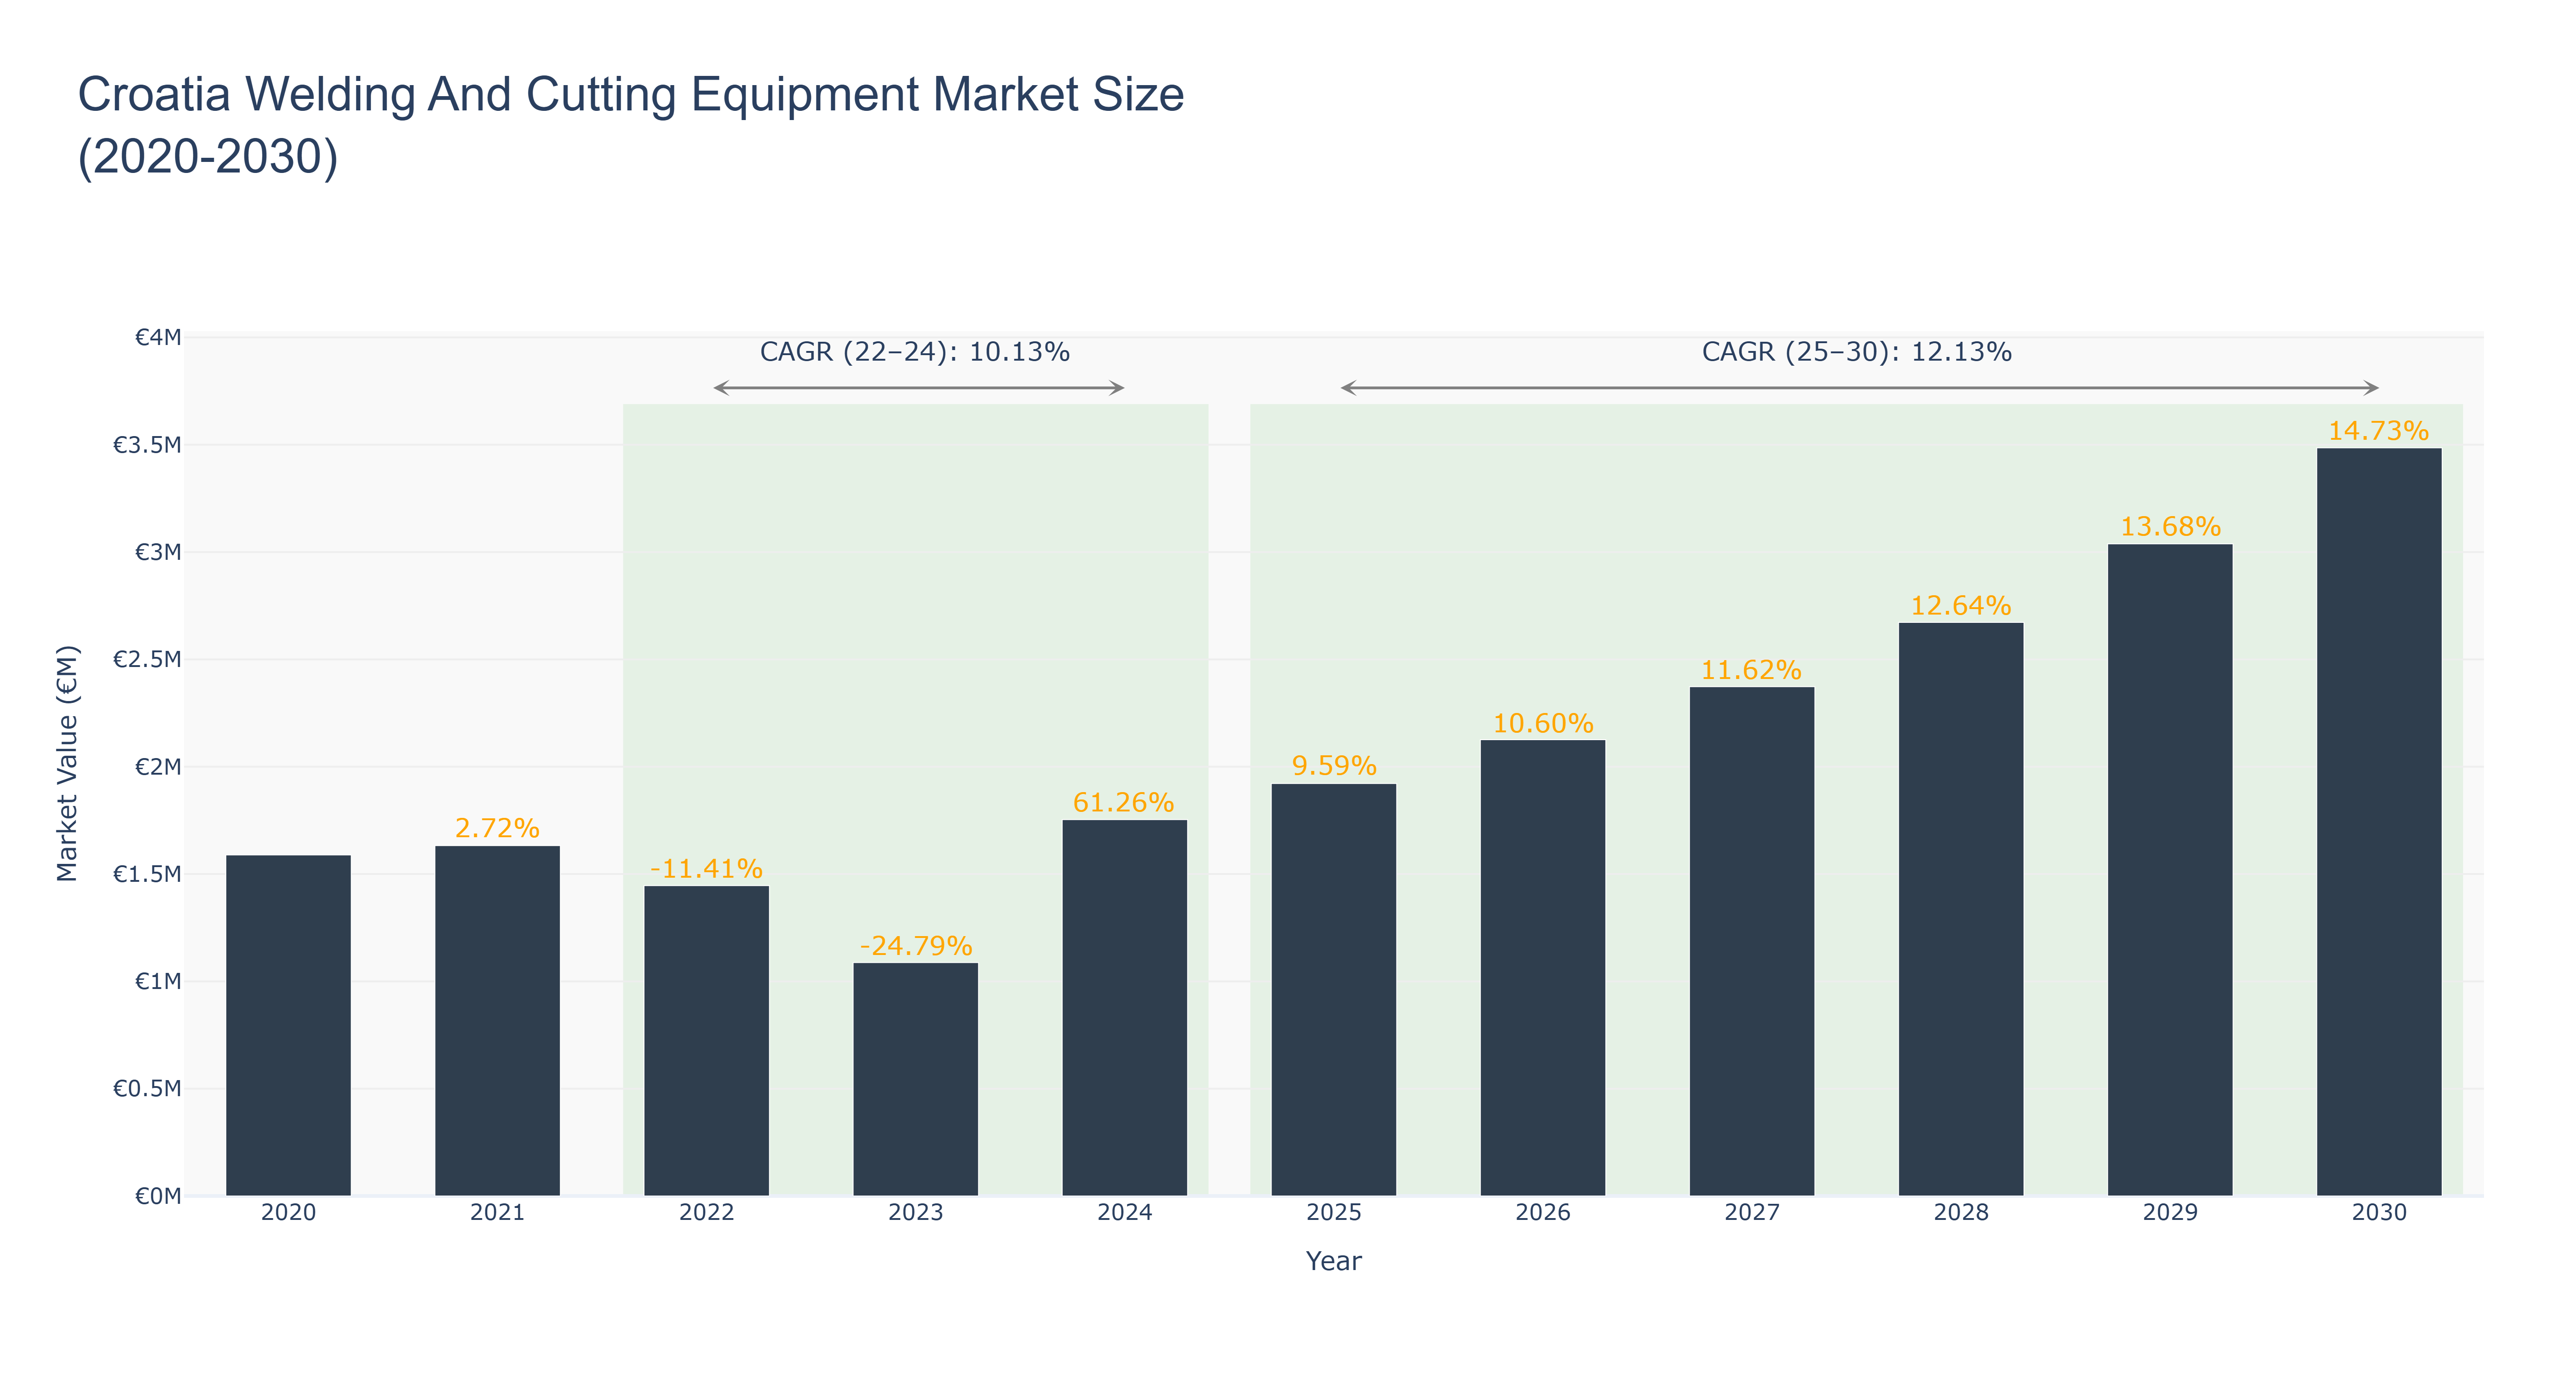Click the €2.5M y-axis tick label

pyautogui.click(x=147, y=659)
